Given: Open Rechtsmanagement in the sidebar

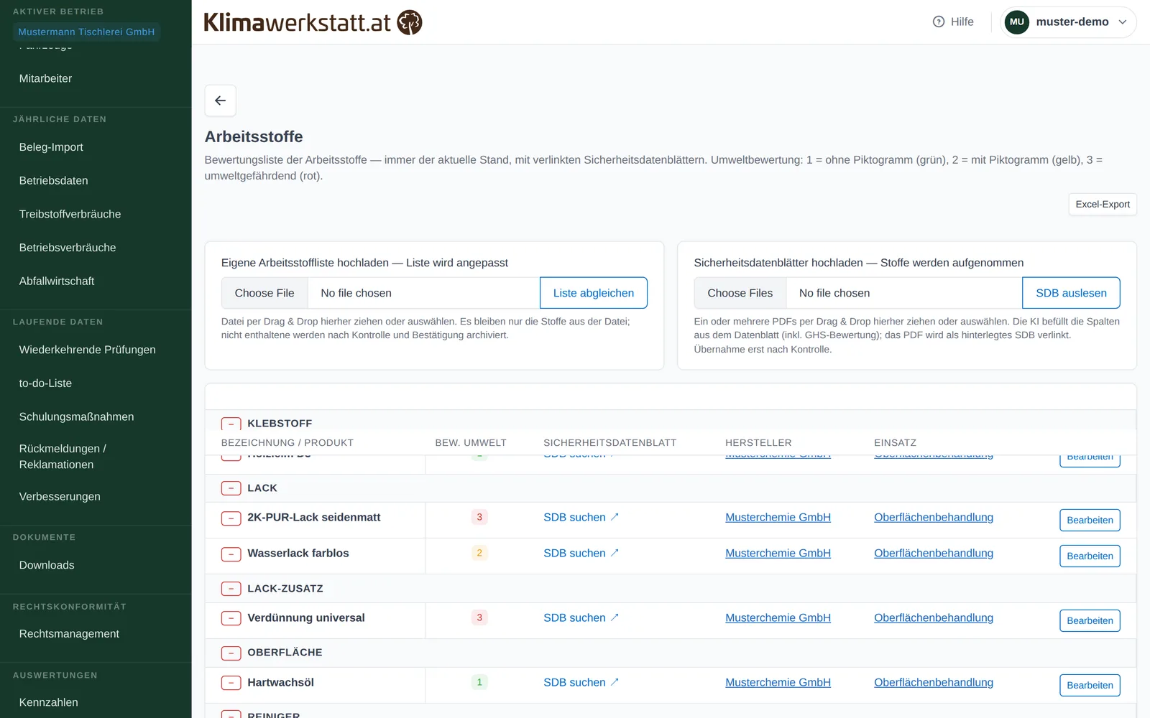Looking at the screenshot, I should tap(69, 634).
